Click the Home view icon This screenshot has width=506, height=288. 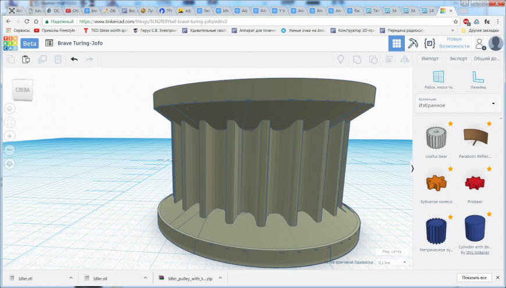coord(10,109)
